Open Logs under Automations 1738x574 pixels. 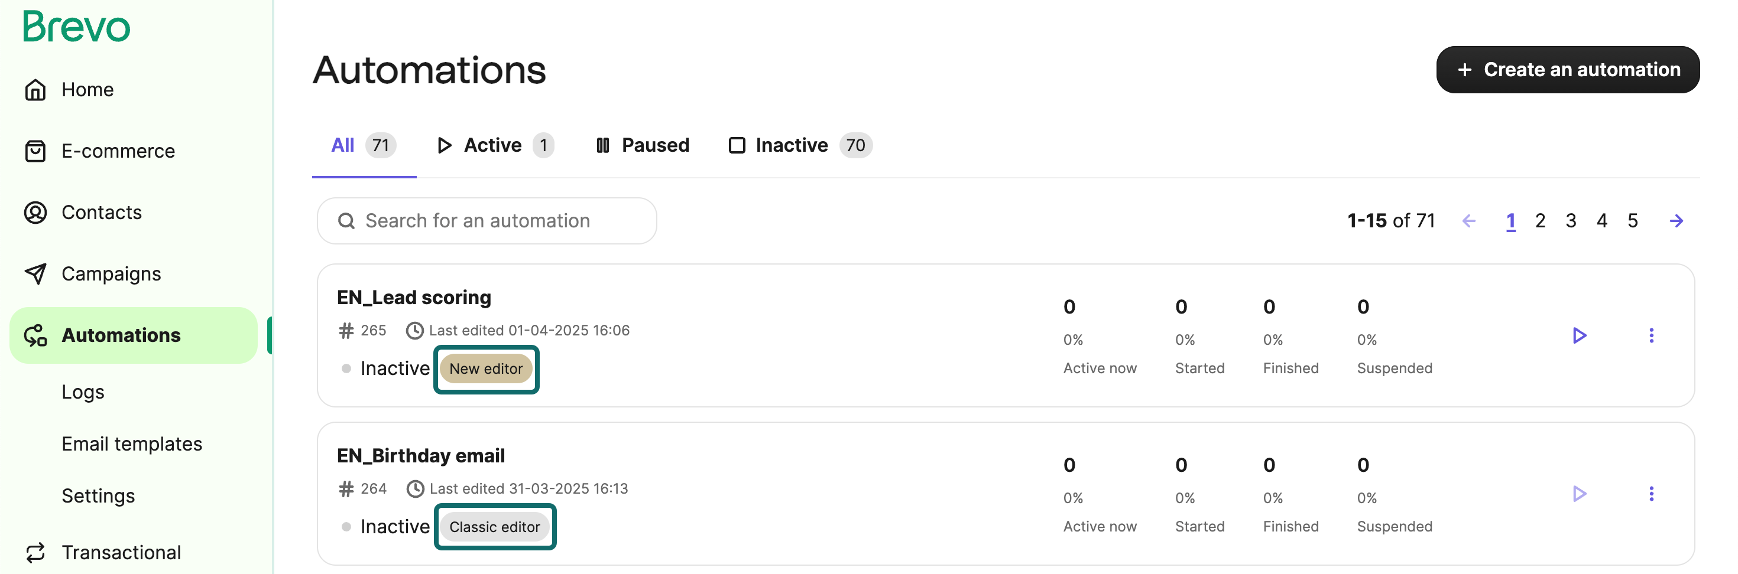[x=82, y=392]
